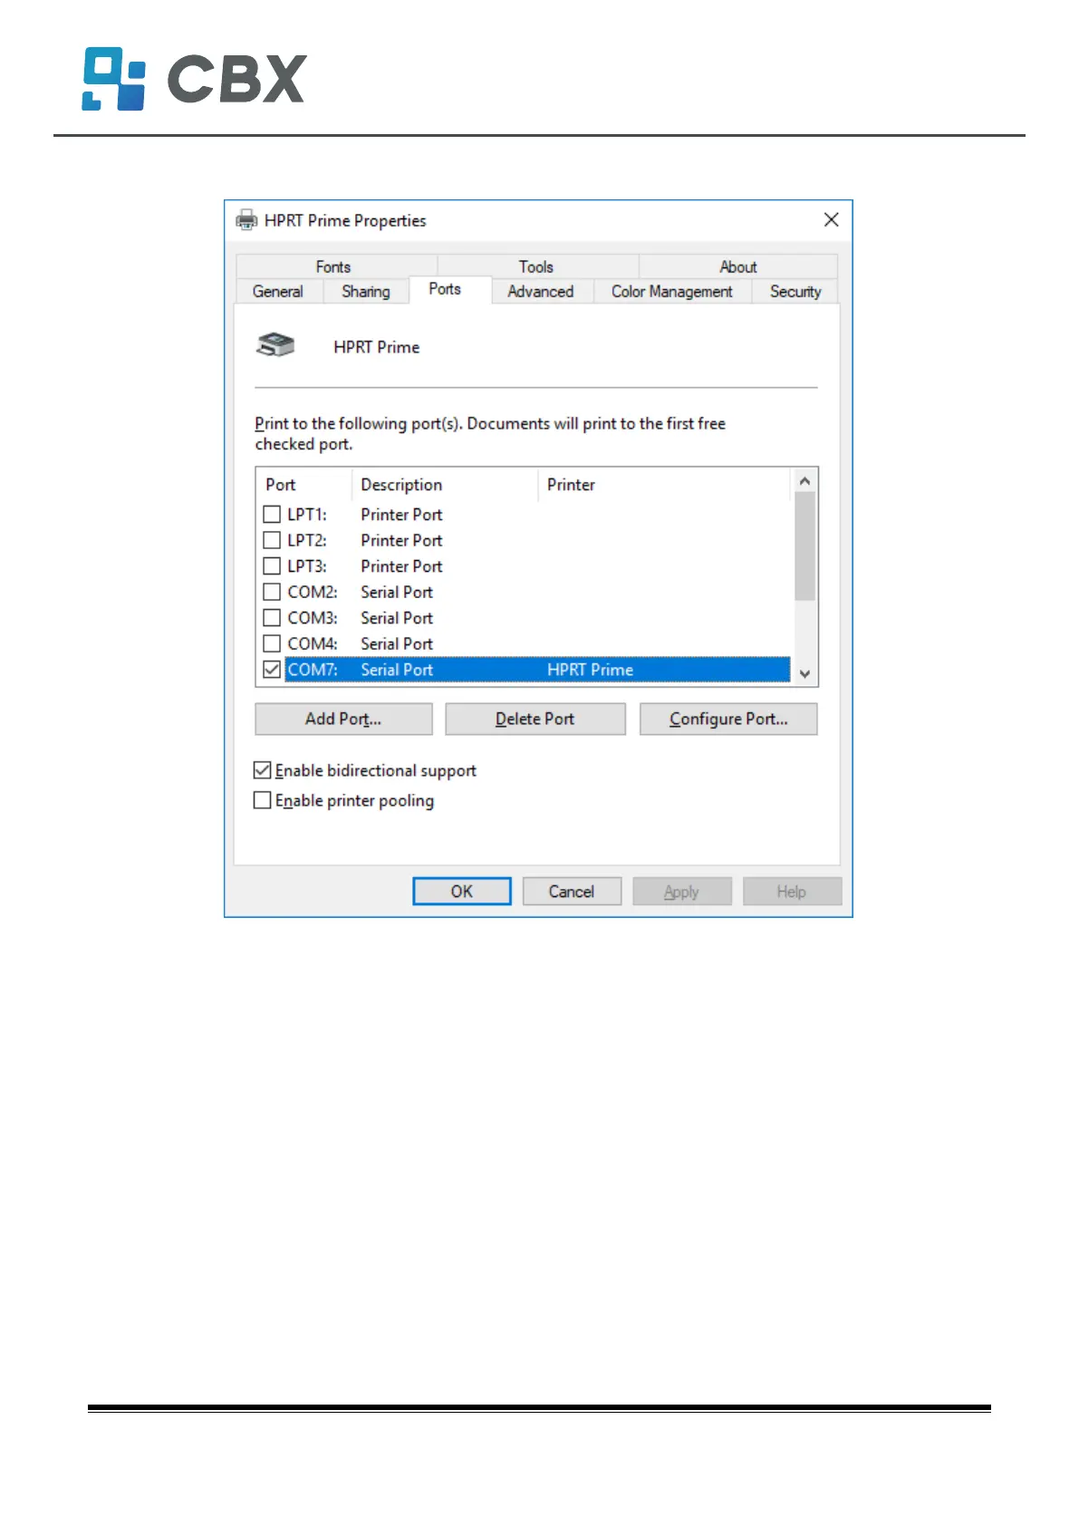Check the LPT1 port checkbox

pyautogui.click(x=272, y=514)
